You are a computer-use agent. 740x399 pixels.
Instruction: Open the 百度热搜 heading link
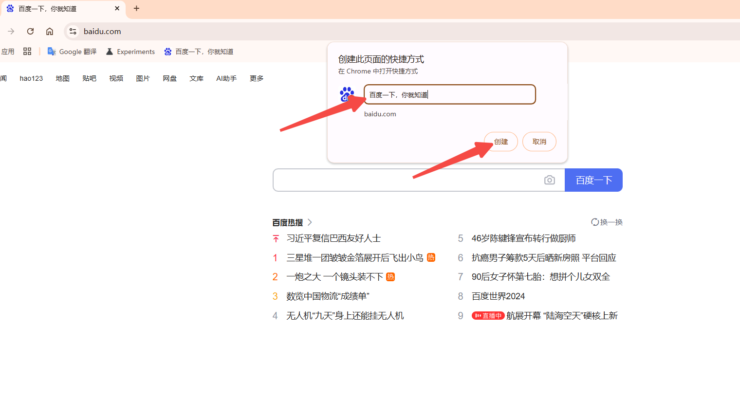click(288, 222)
